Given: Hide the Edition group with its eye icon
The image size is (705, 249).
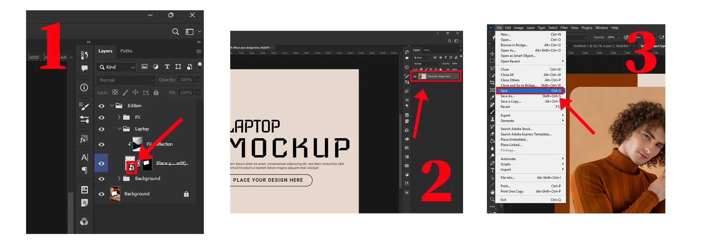Looking at the screenshot, I should [102, 106].
